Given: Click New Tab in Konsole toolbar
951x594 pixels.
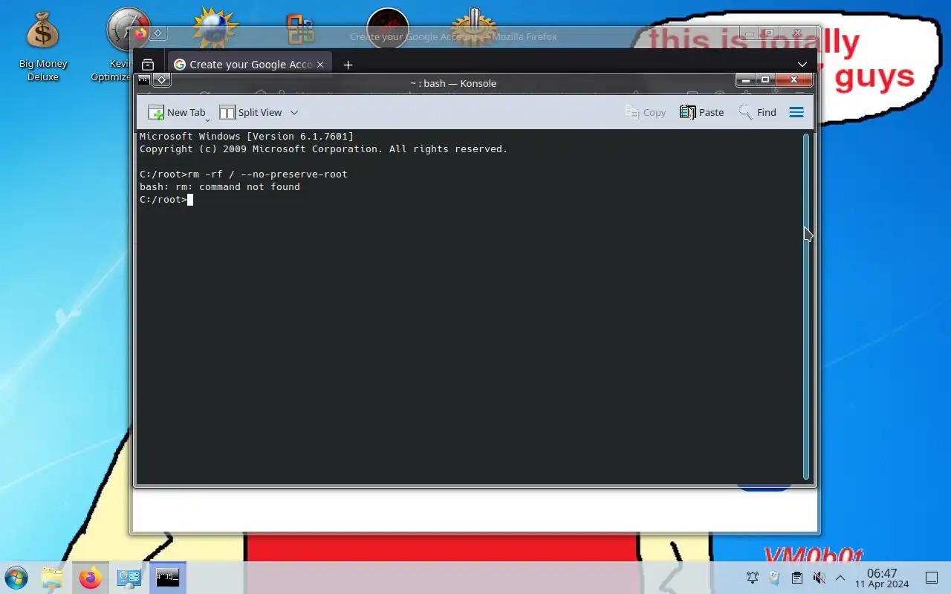Looking at the screenshot, I should point(177,112).
